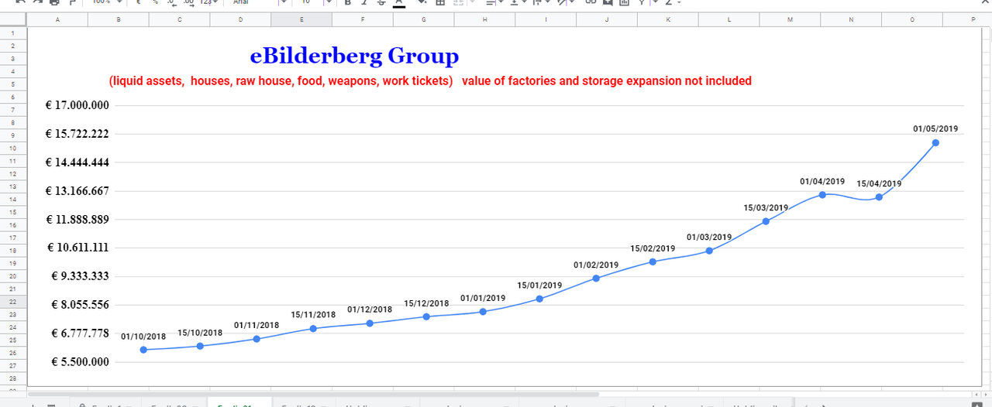Click the filter icon in toolbar
Viewport: 992px width, 407px height.
point(642,2)
